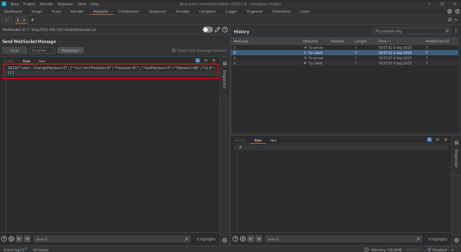Click the search magnifier icon in tab bar
This screenshot has height=252, width=461.
point(449,20)
